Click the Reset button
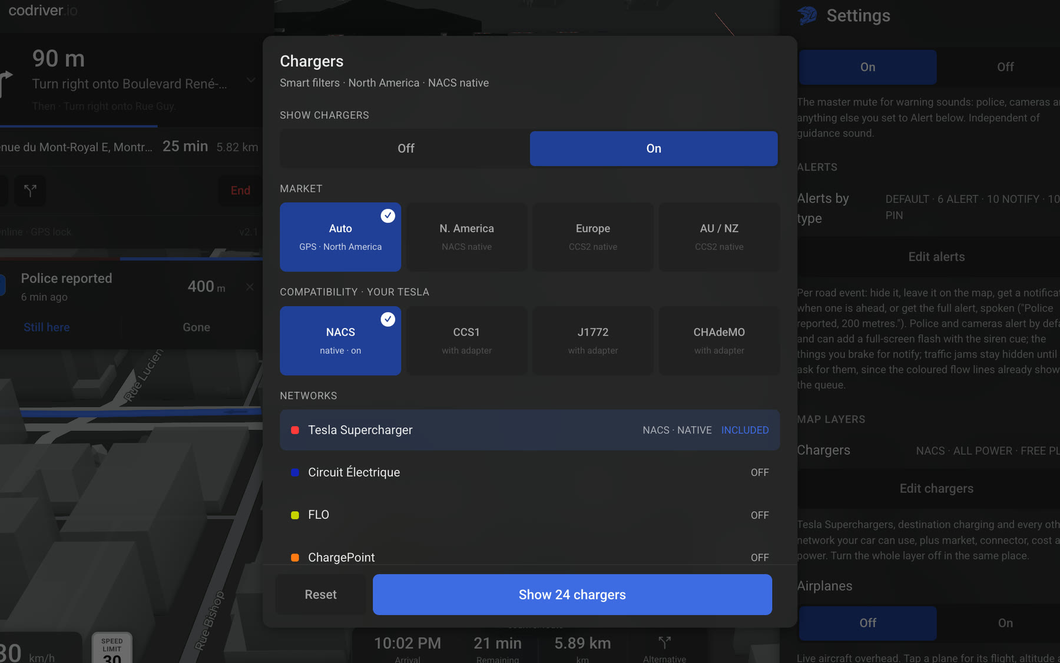1060x663 pixels. coord(321,595)
